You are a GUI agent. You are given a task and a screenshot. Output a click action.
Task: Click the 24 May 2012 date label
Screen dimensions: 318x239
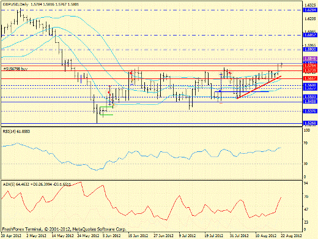click(88, 235)
